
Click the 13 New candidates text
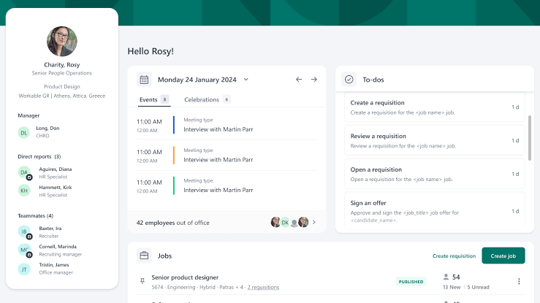click(452, 287)
